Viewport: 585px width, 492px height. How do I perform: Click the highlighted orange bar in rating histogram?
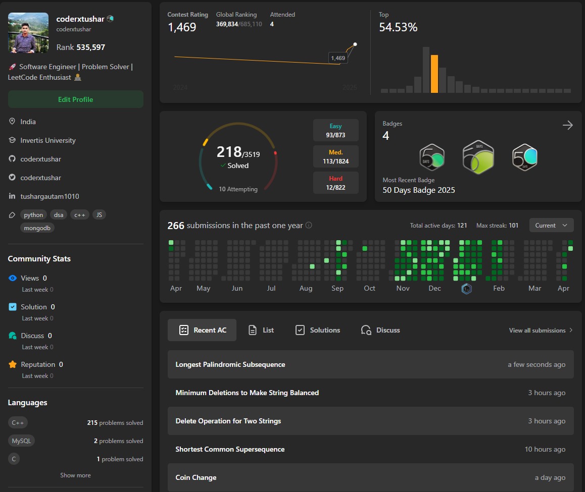[x=434, y=74]
